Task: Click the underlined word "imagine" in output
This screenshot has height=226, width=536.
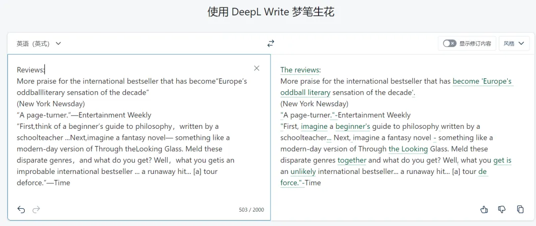Action: coord(314,126)
